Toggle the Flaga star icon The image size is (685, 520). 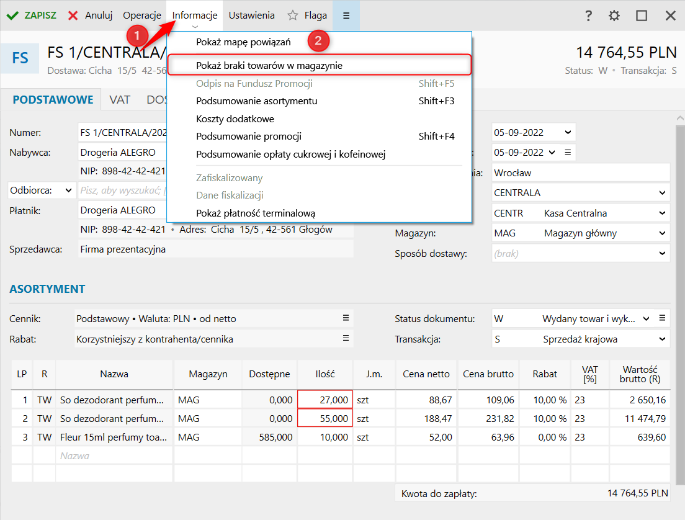tap(293, 16)
